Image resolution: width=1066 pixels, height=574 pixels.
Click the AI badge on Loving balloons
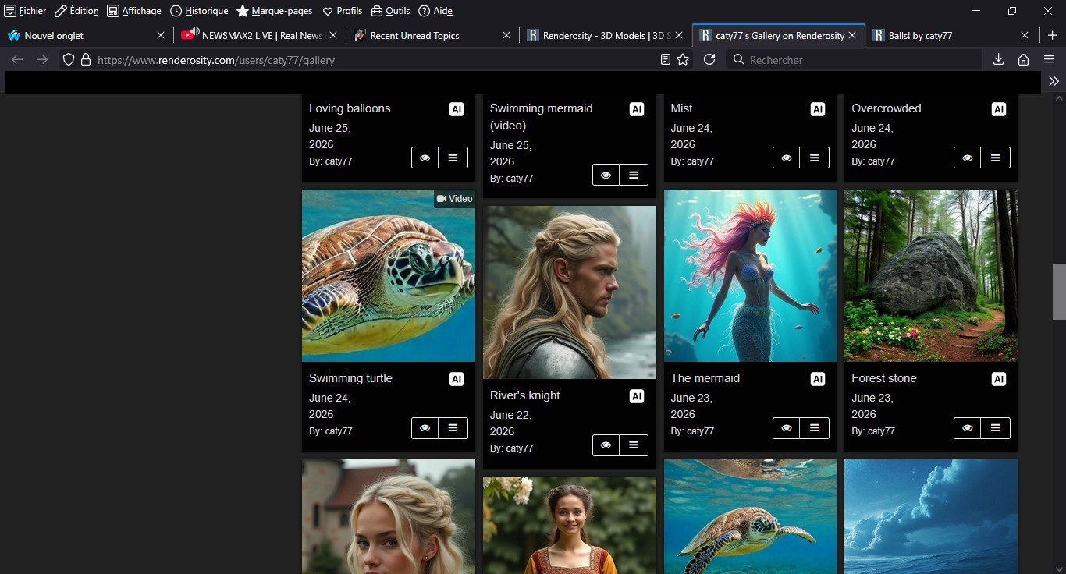[x=457, y=109]
